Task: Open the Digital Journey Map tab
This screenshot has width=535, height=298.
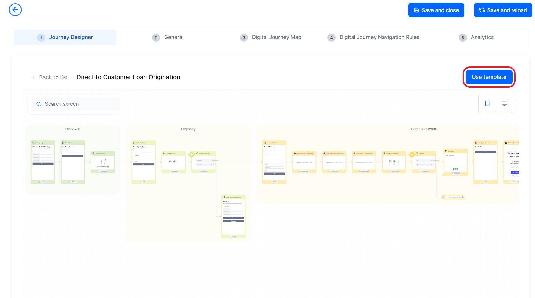Action: pyautogui.click(x=276, y=37)
